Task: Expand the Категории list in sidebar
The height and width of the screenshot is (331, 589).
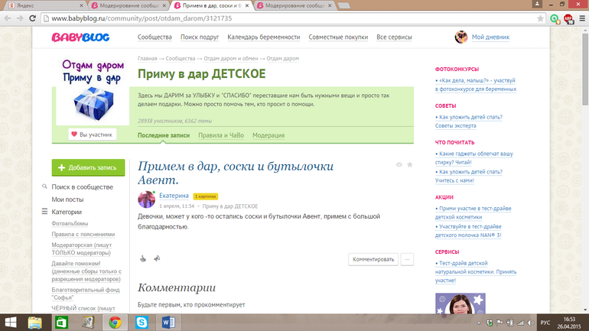Action: coord(67,212)
